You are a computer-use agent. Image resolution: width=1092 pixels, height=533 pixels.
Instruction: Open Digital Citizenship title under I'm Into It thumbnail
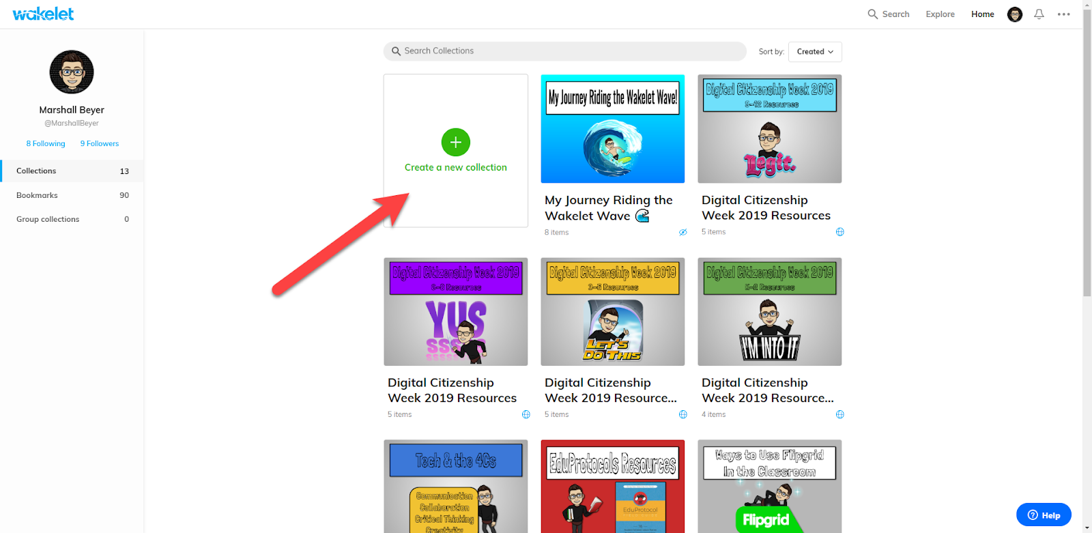pyautogui.click(x=767, y=390)
